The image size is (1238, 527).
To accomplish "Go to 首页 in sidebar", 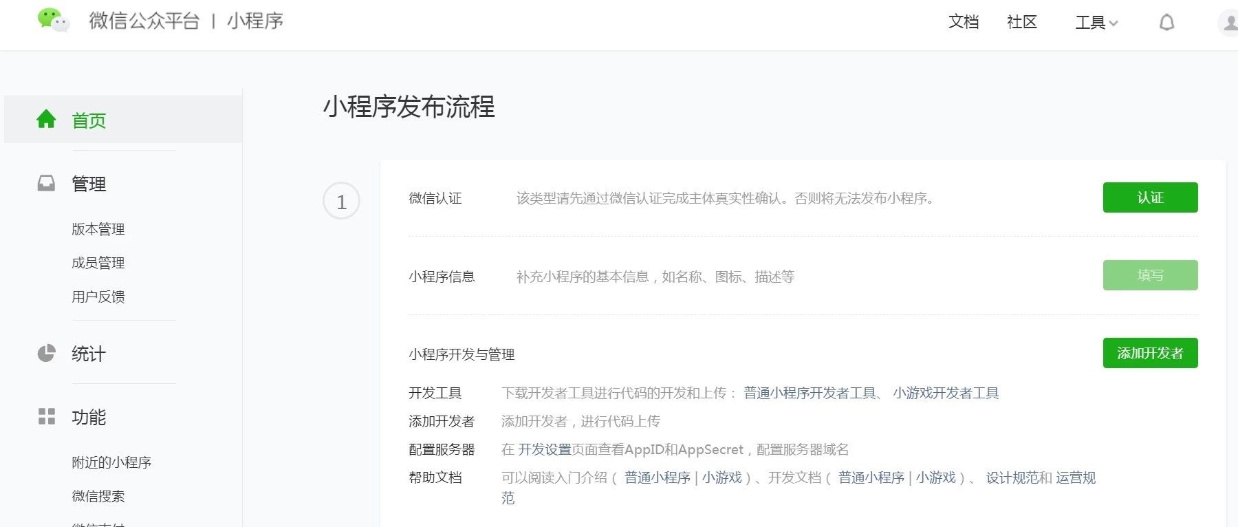I will click(123, 120).
